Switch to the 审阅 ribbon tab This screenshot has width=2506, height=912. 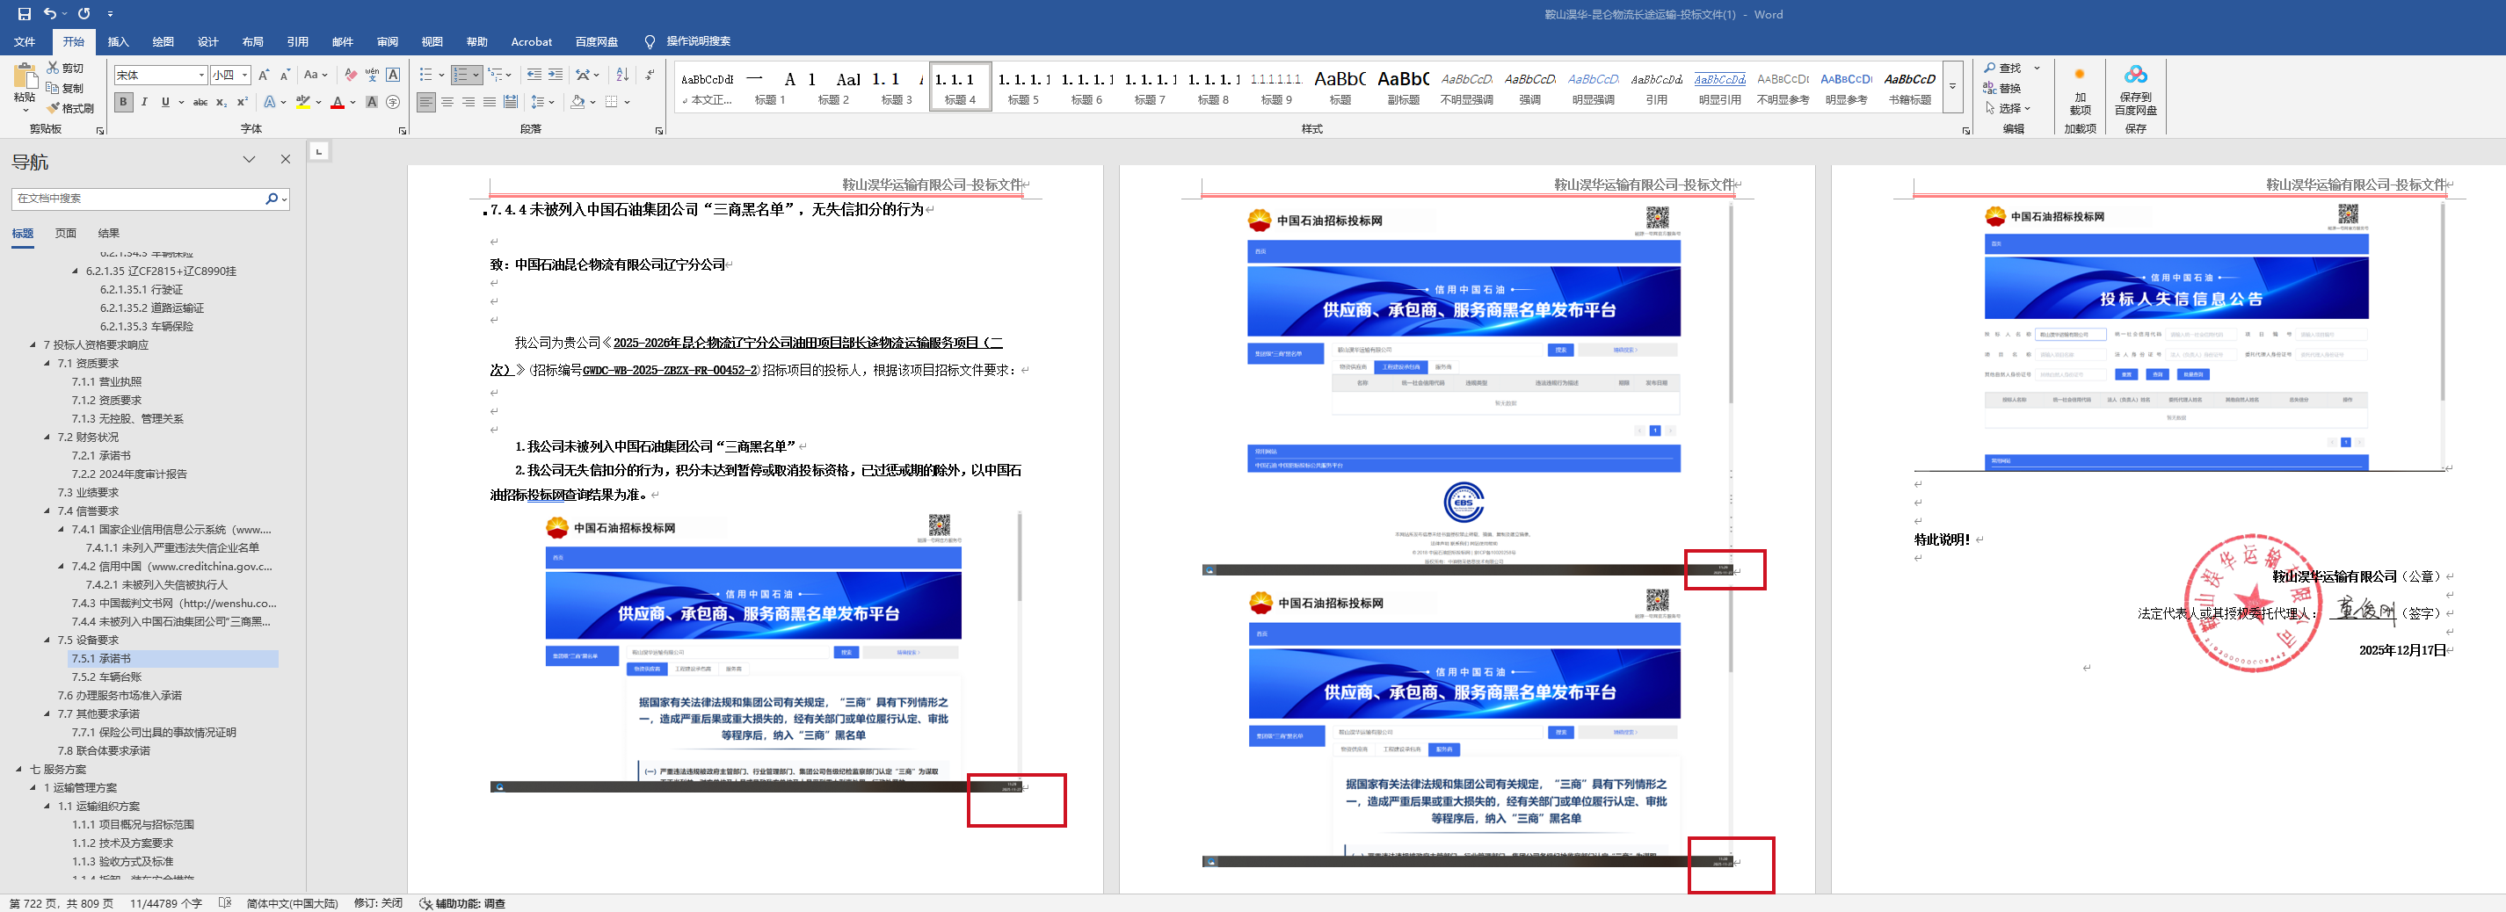(x=387, y=42)
